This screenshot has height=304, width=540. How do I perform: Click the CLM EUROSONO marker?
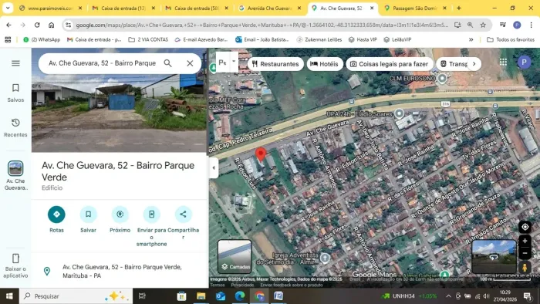442,79
